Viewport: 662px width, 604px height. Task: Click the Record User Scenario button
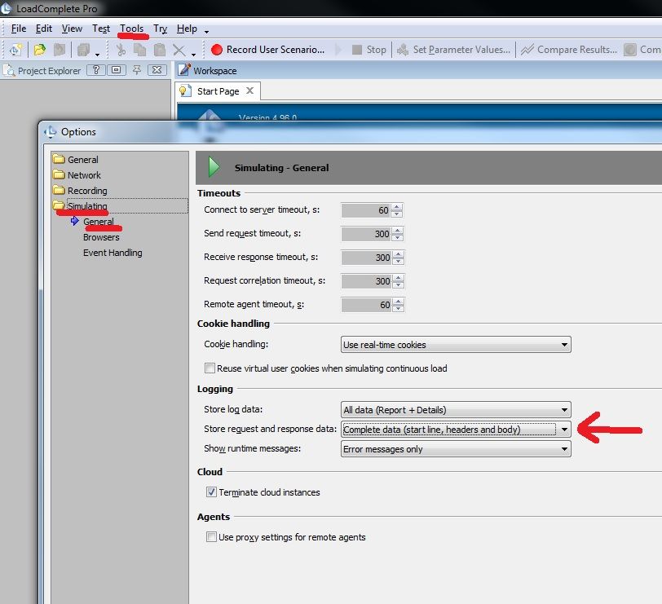(267, 50)
